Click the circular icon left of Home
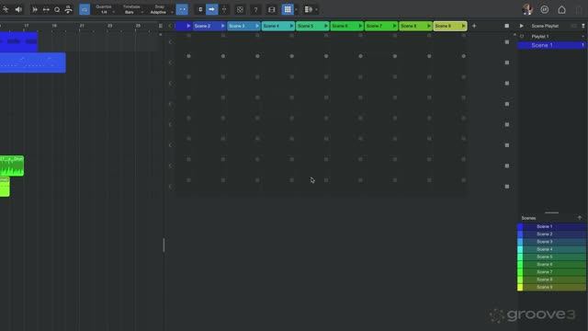 click(x=545, y=10)
